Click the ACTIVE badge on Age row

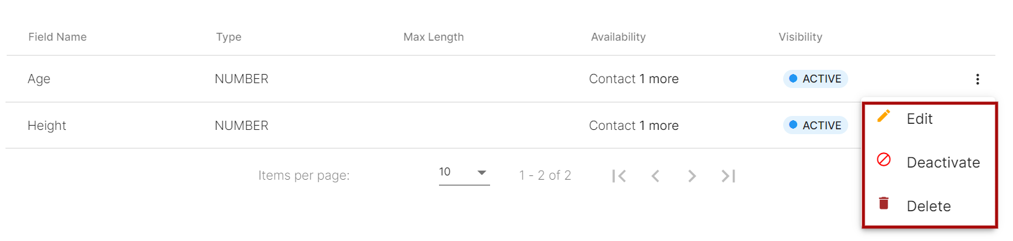point(815,79)
